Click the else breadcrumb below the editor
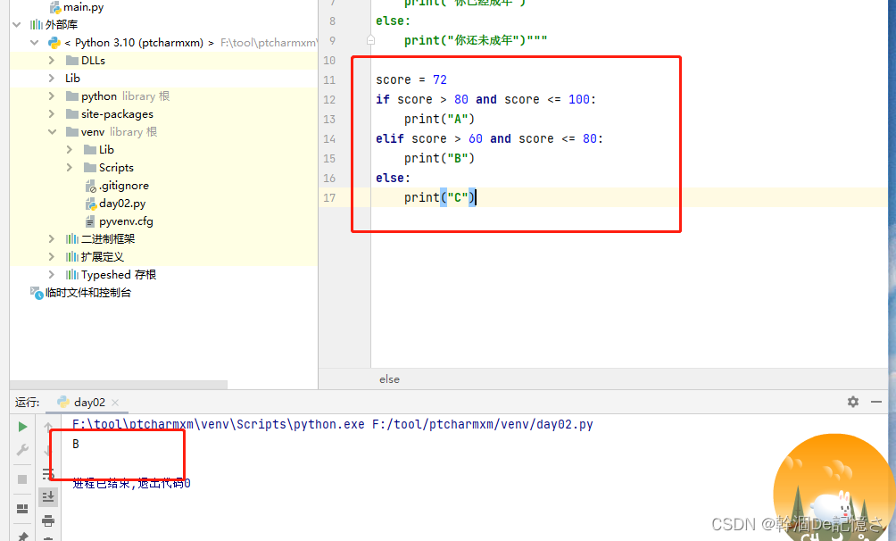The width and height of the screenshot is (896, 541). (389, 379)
